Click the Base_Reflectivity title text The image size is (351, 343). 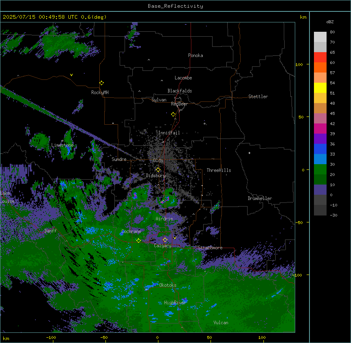tap(175, 6)
